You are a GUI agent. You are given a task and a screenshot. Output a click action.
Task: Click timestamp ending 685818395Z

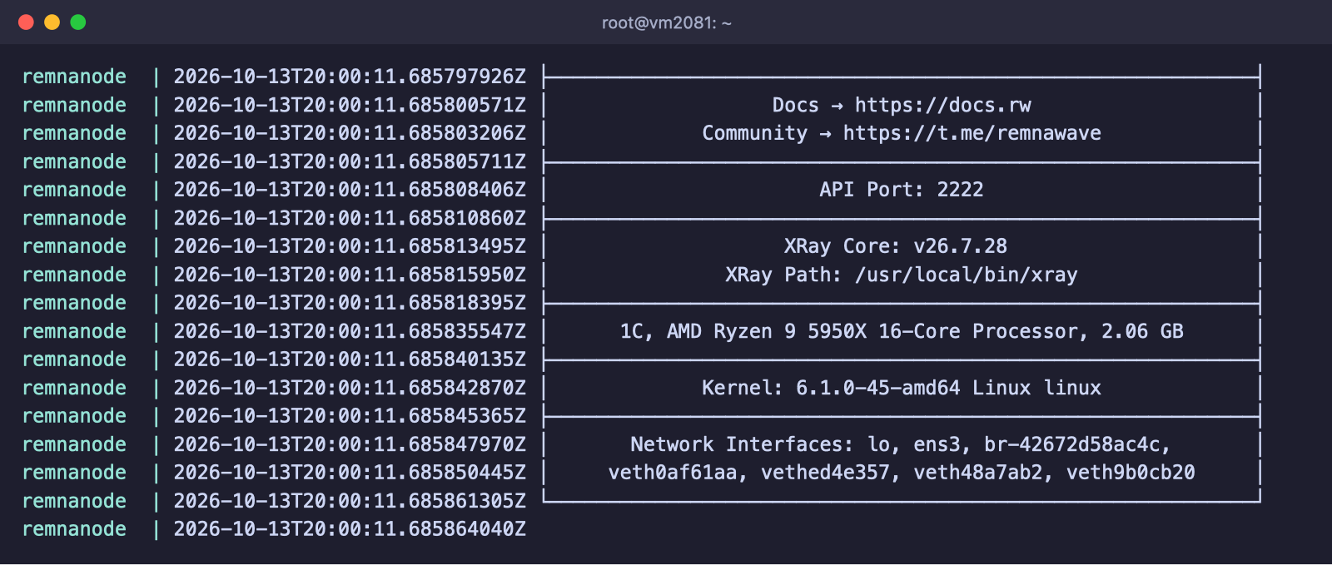[350, 303]
